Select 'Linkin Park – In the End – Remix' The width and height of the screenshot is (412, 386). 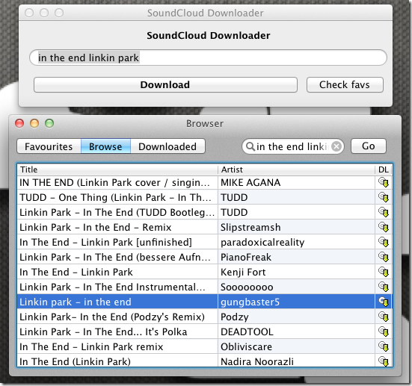(96, 227)
